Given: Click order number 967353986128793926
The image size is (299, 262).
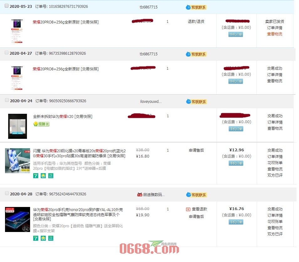Looking at the screenshot, I should [x=67, y=53].
